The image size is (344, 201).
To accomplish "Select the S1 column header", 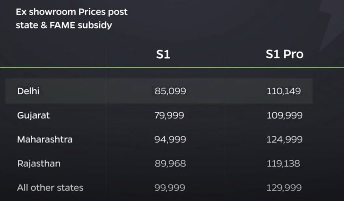I will point(163,54).
